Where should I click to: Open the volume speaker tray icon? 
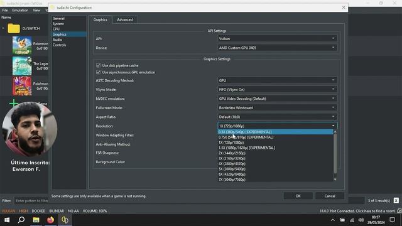point(361,220)
